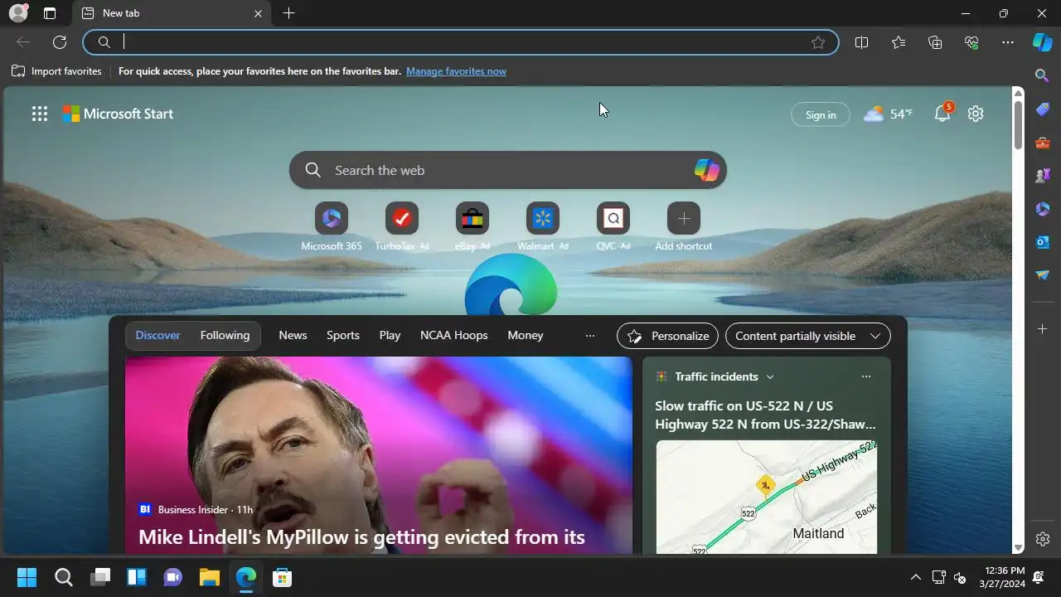The width and height of the screenshot is (1061, 597).
Task: Click the Search the web box
Action: pyautogui.click(x=508, y=170)
